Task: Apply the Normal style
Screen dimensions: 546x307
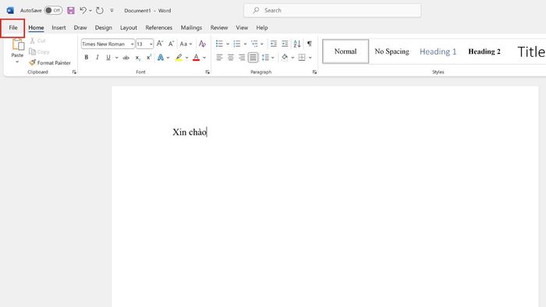Action: pos(346,51)
